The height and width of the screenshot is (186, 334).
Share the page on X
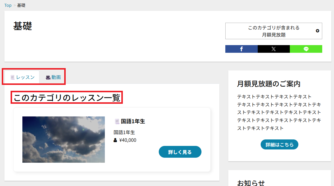pyautogui.click(x=274, y=49)
